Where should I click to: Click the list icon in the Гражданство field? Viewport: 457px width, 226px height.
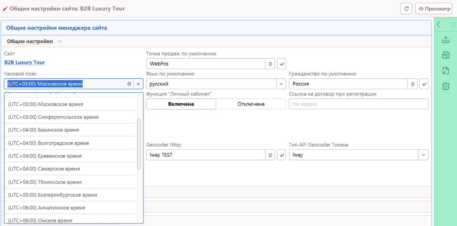(412, 84)
